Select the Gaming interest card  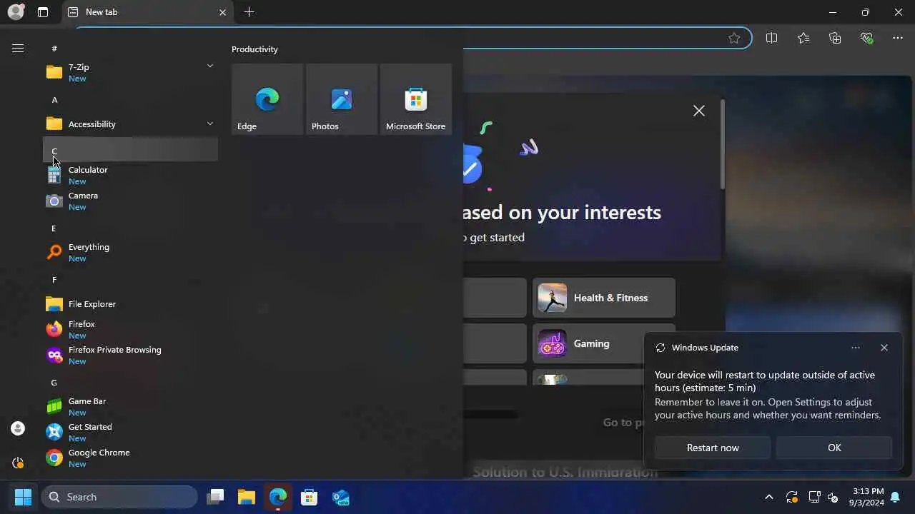(588, 343)
